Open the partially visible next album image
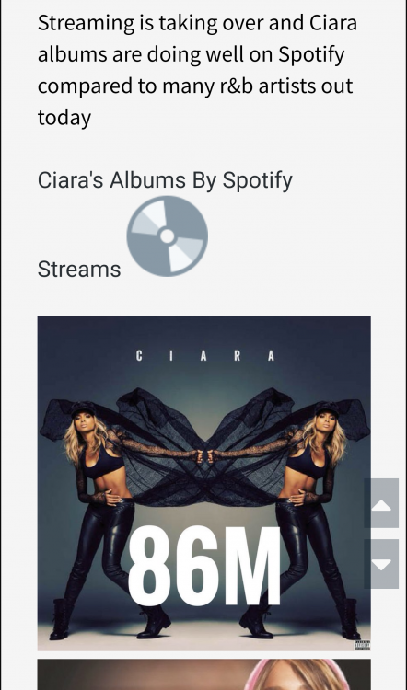This screenshot has width=407, height=690. coord(203,674)
